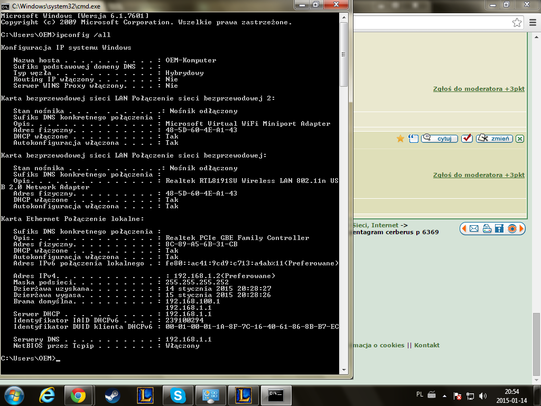Click the cmd window vertical scroll thumb
This screenshot has height=406, width=541.
[x=343, y=54]
